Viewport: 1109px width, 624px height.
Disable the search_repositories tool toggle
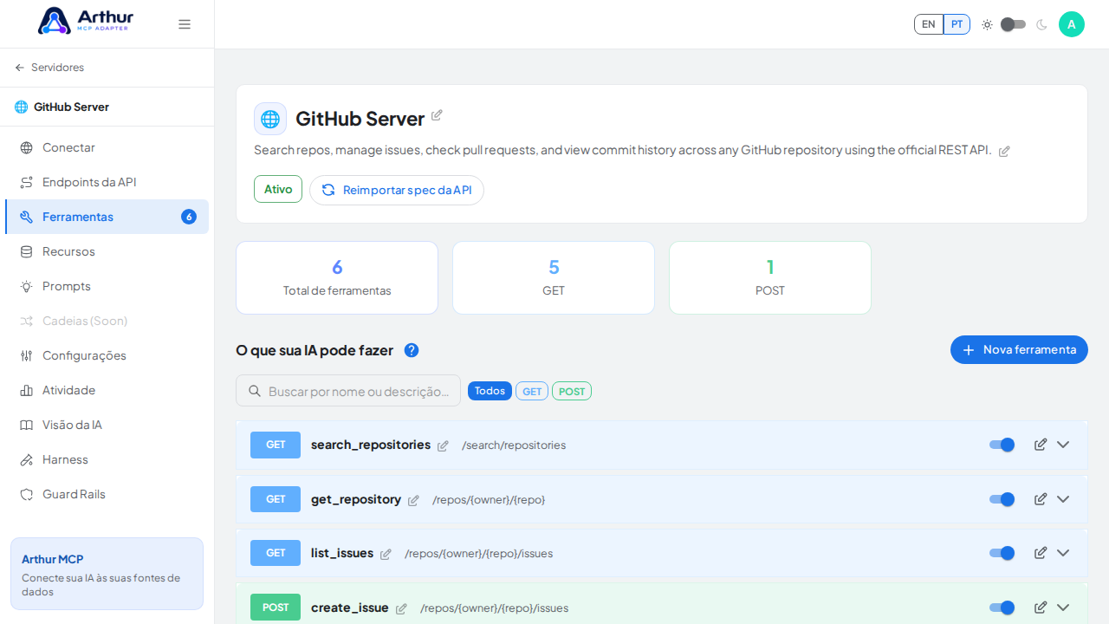tap(1002, 445)
